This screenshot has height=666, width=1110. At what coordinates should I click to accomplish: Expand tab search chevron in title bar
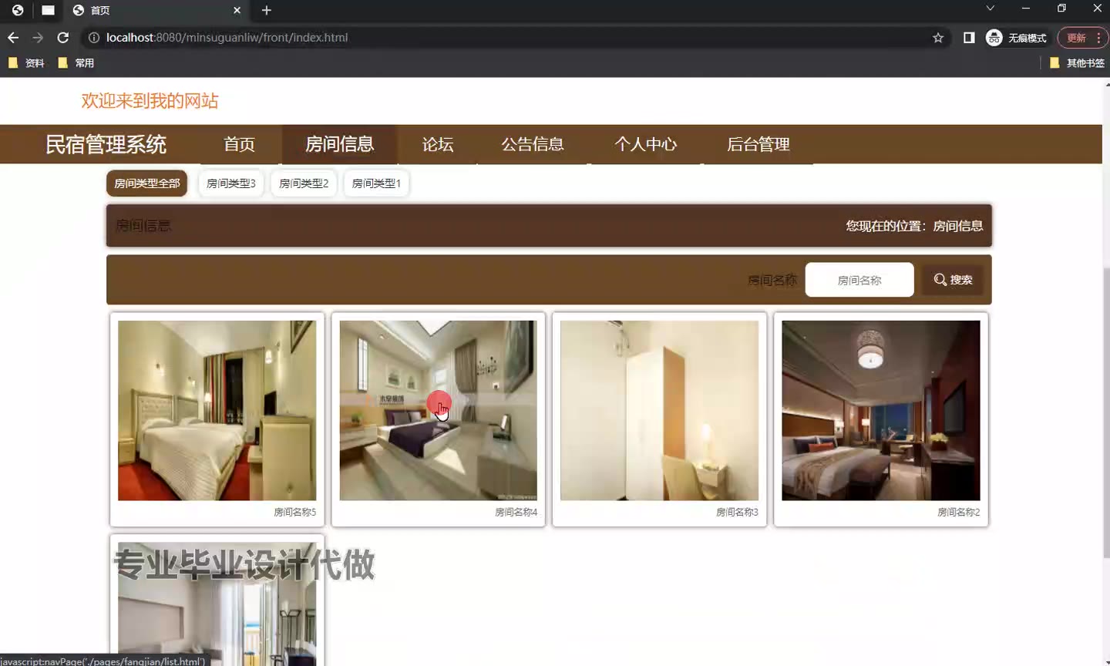tap(991, 8)
